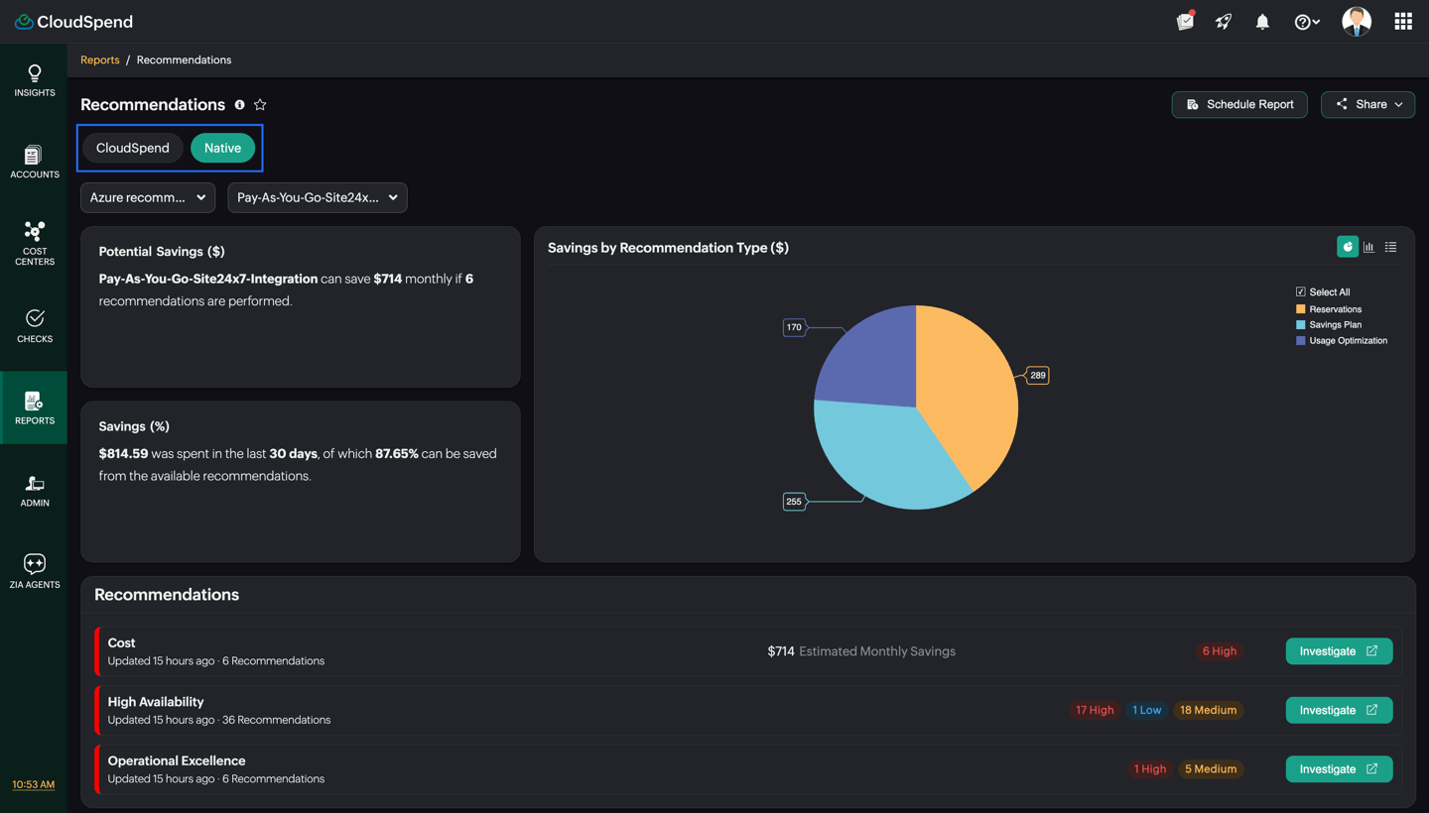The image size is (1429, 813).
Task: Click the 5 Medium badge
Action: (1211, 769)
